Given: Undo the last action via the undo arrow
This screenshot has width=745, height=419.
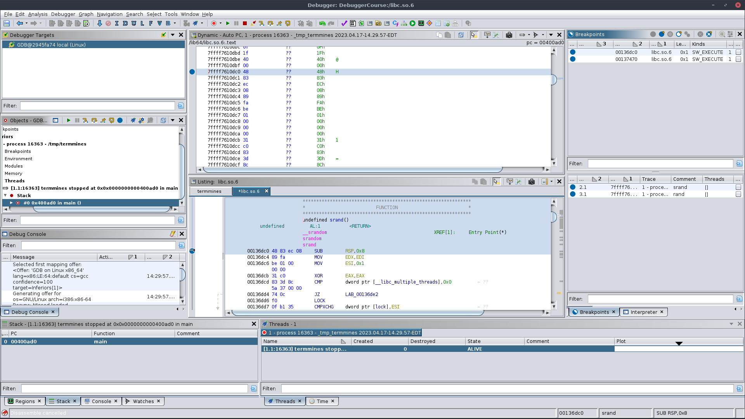Looking at the screenshot, I should 322,23.
